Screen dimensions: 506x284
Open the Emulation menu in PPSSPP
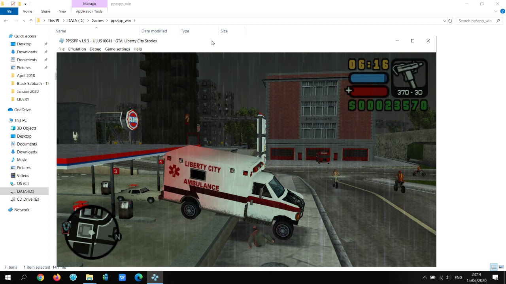(77, 49)
